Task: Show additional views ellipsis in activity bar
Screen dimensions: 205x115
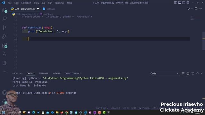Action: (x=4, y=72)
